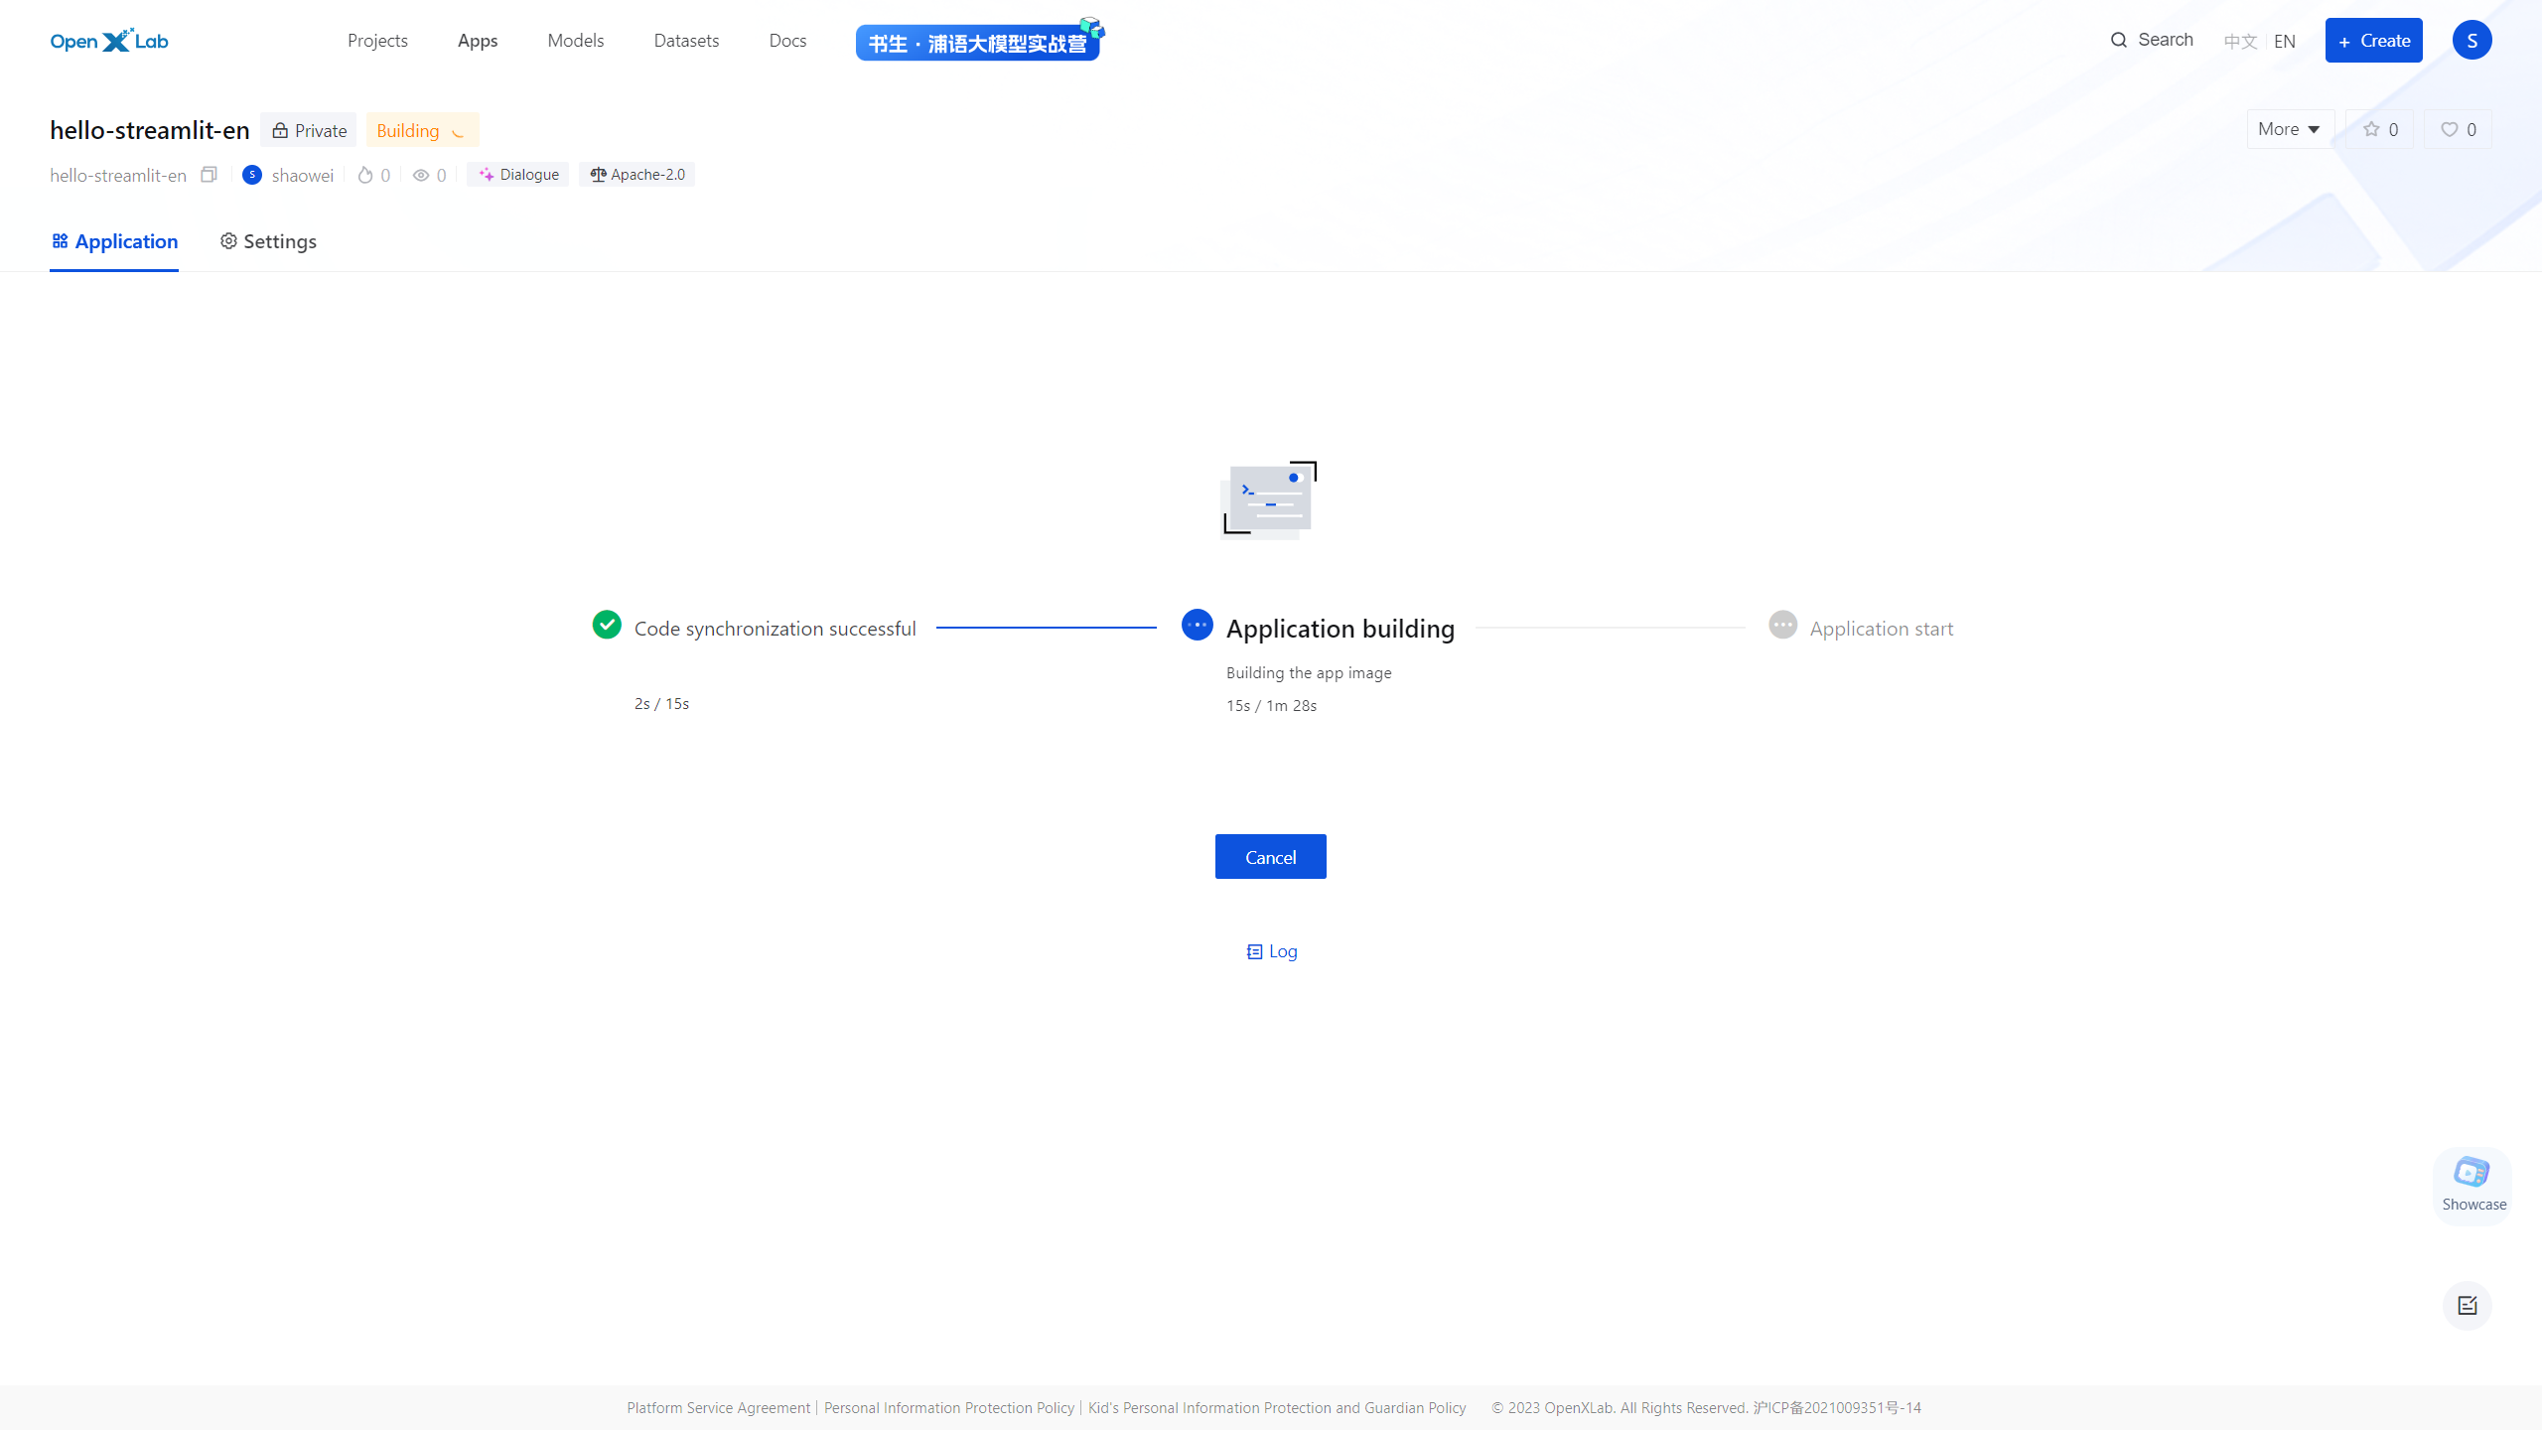
Task: Open the Projects nav item
Action: [x=377, y=41]
